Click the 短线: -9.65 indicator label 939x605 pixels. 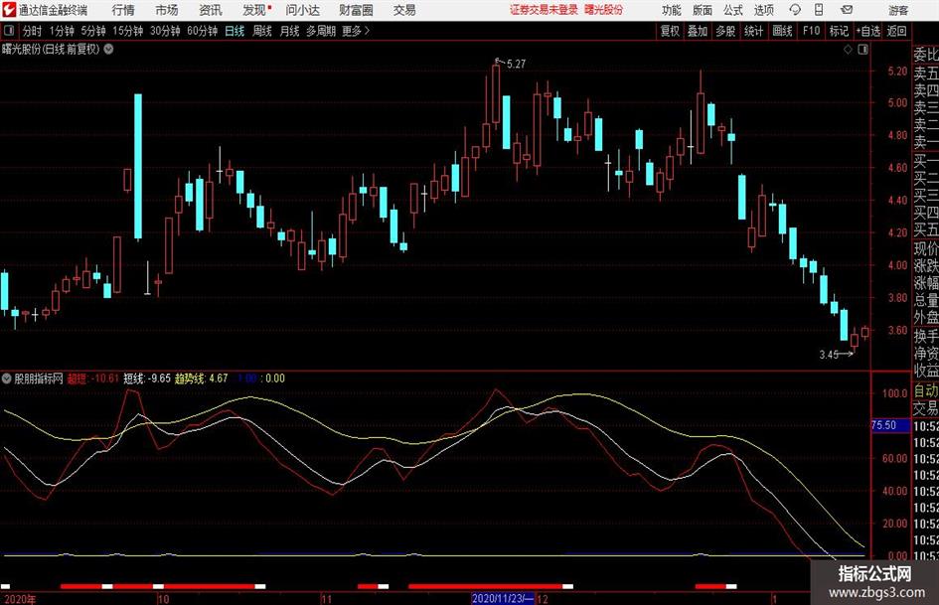point(147,378)
